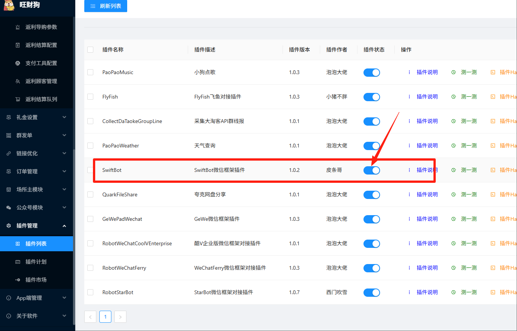This screenshot has height=331, width=517.
Task: Click the info icon in PaoPaoMusic row
Action: (x=409, y=72)
